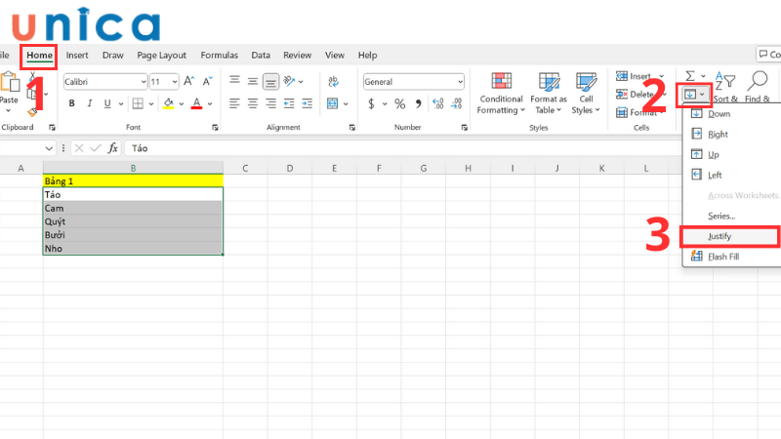The height and width of the screenshot is (439, 781).
Task: Open Font Color dropdown arrow
Action: 210,104
